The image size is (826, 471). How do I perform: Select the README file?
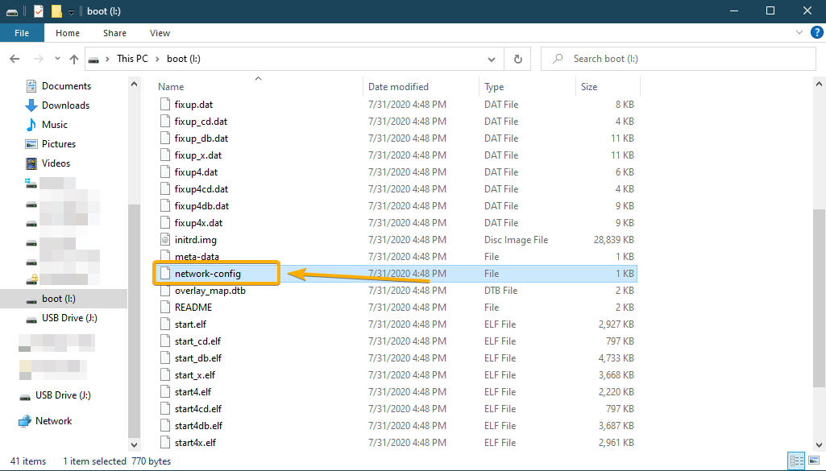point(193,308)
